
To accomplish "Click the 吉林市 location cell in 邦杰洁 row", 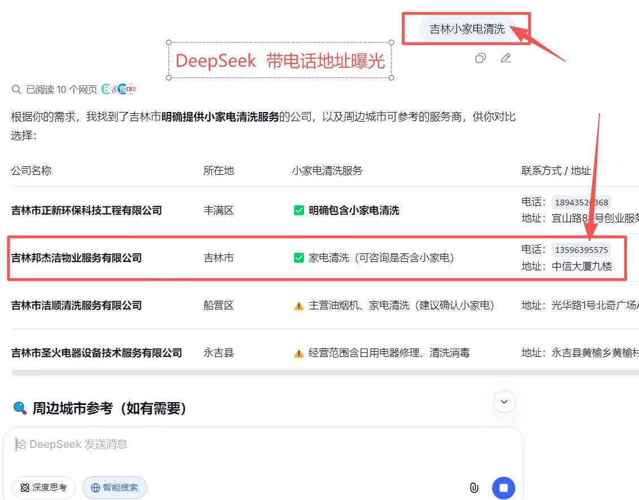I will point(219,258).
